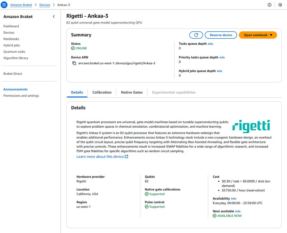Open Algorithm library in the sidebar
The width and height of the screenshot is (287, 233).
(16, 58)
